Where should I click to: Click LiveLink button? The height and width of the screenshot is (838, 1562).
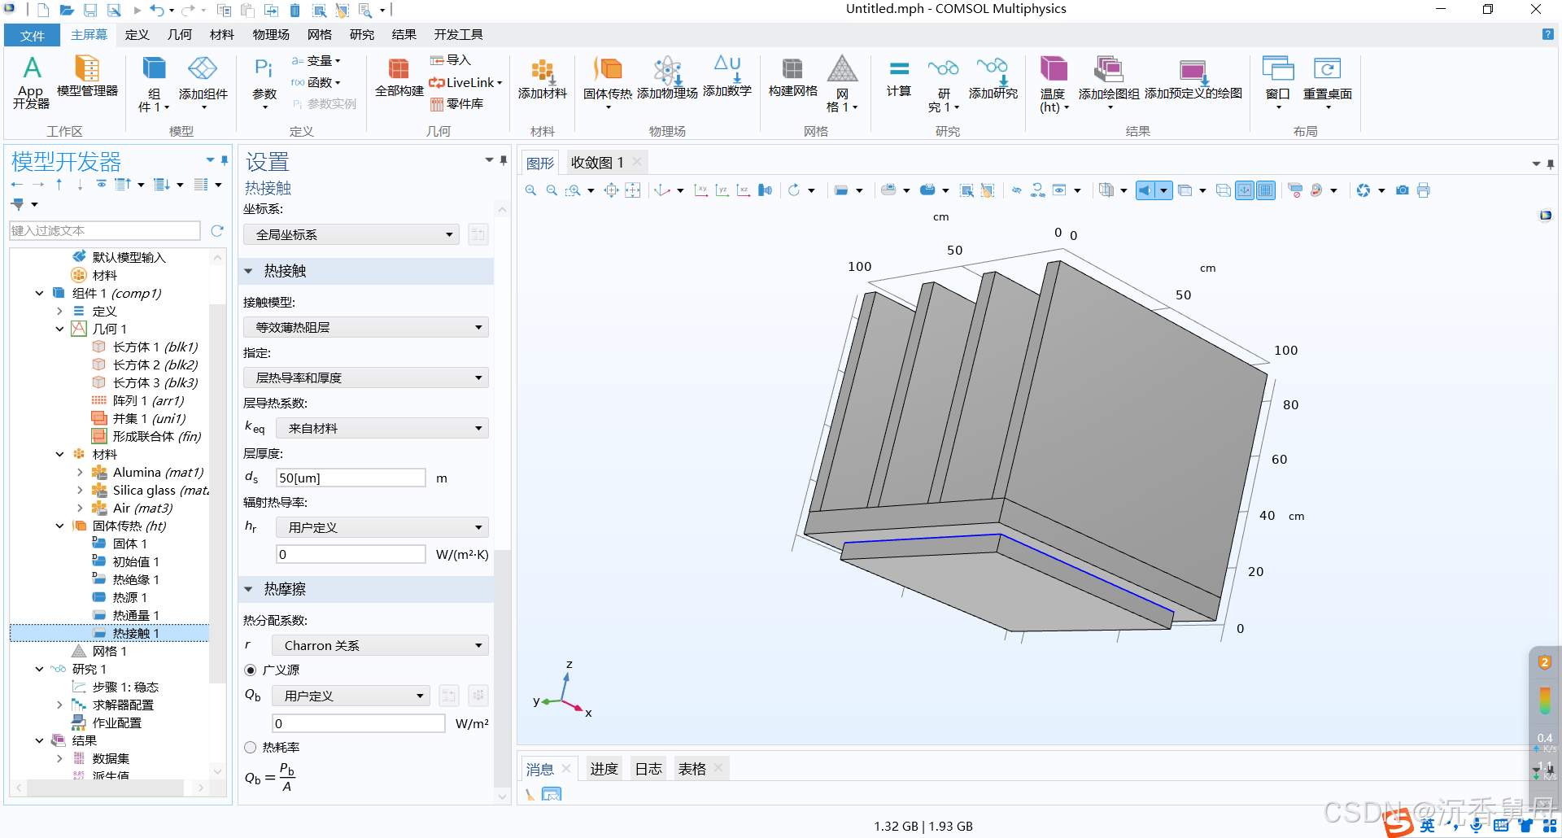point(465,82)
